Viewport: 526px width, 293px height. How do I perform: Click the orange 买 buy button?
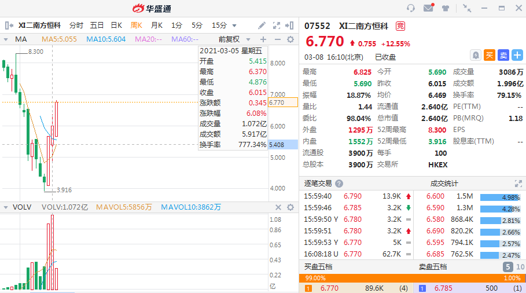pos(490,55)
